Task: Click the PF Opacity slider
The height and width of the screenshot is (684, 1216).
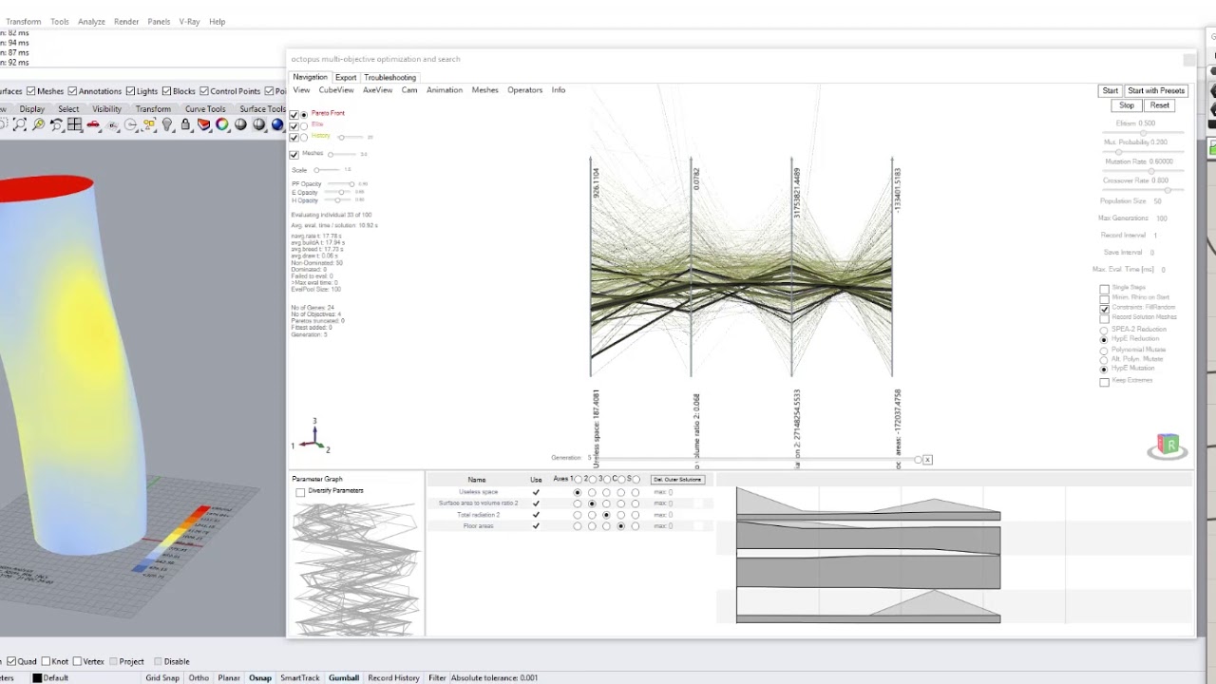Action: tap(341, 184)
